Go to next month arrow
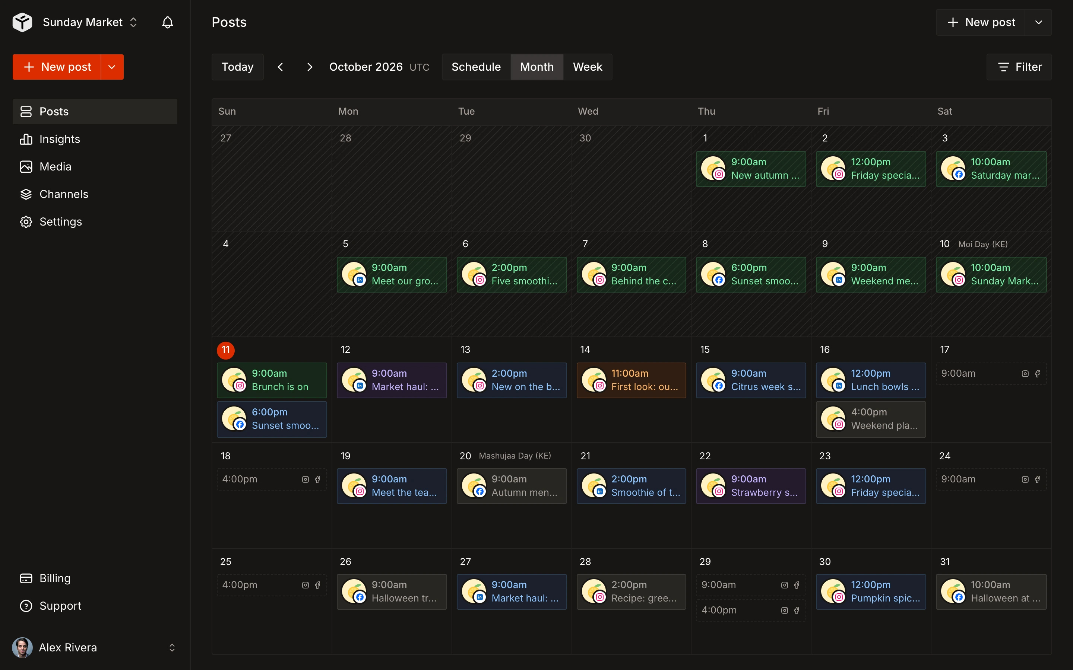Image resolution: width=1073 pixels, height=670 pixels. (310, 67)
